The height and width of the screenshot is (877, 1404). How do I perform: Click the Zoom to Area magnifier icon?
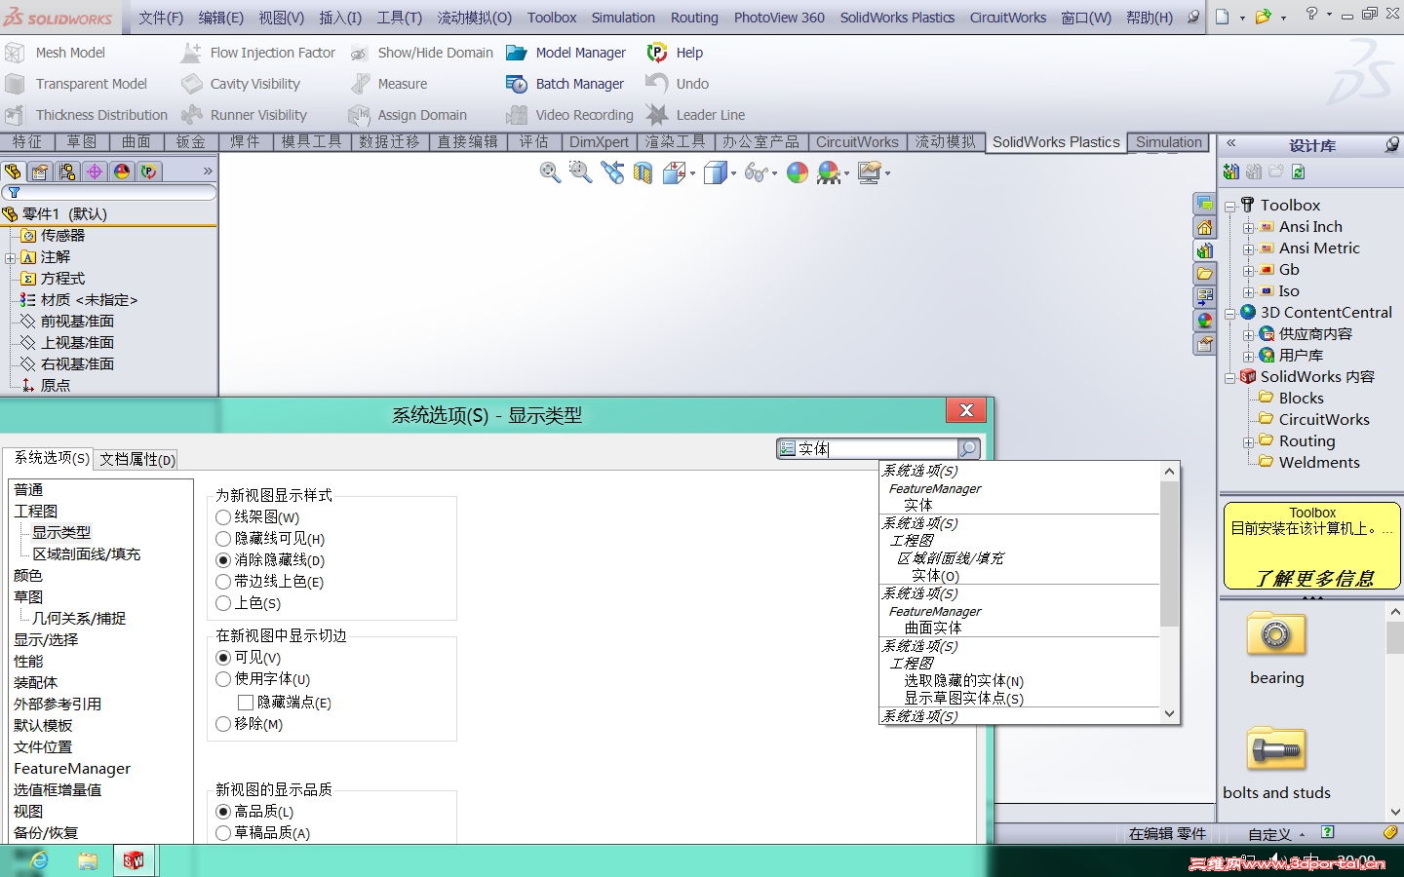[x=581, y=173]
